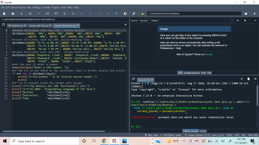Save the current file
The image size is (259, 145).
tap(21, 14)
